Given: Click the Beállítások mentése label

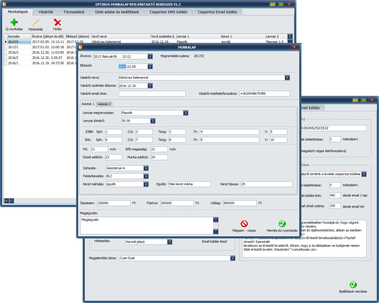Looking at the screenshot, I should tap(353, 291).
